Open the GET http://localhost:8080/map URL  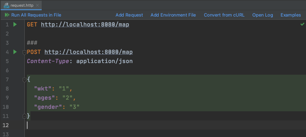85,25
